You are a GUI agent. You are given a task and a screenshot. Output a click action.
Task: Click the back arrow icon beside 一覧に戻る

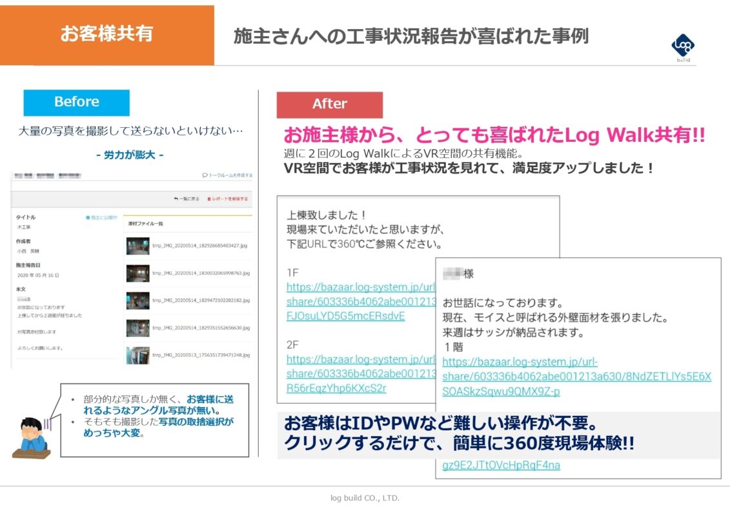pyautogui.click(x=176, y=199)
